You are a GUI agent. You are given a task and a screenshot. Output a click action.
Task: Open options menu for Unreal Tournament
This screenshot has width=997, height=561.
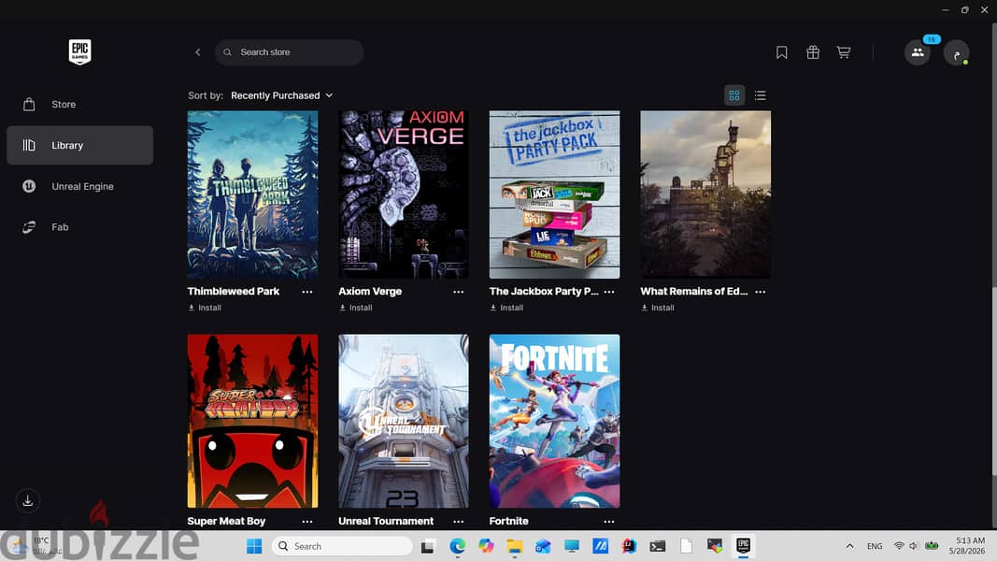[459, 521]
